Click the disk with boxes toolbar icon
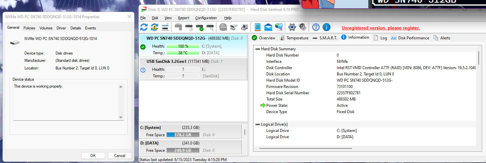 click(x=234, y=27)
